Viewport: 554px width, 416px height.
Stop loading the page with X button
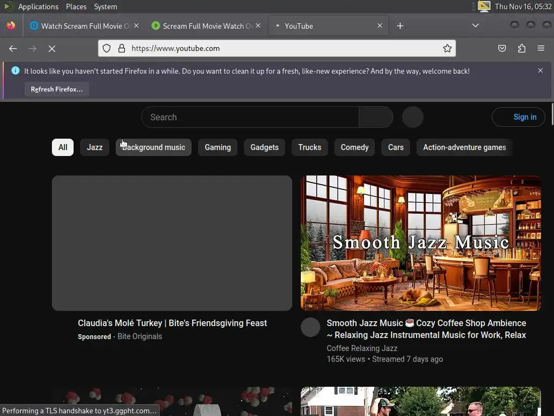52,48
